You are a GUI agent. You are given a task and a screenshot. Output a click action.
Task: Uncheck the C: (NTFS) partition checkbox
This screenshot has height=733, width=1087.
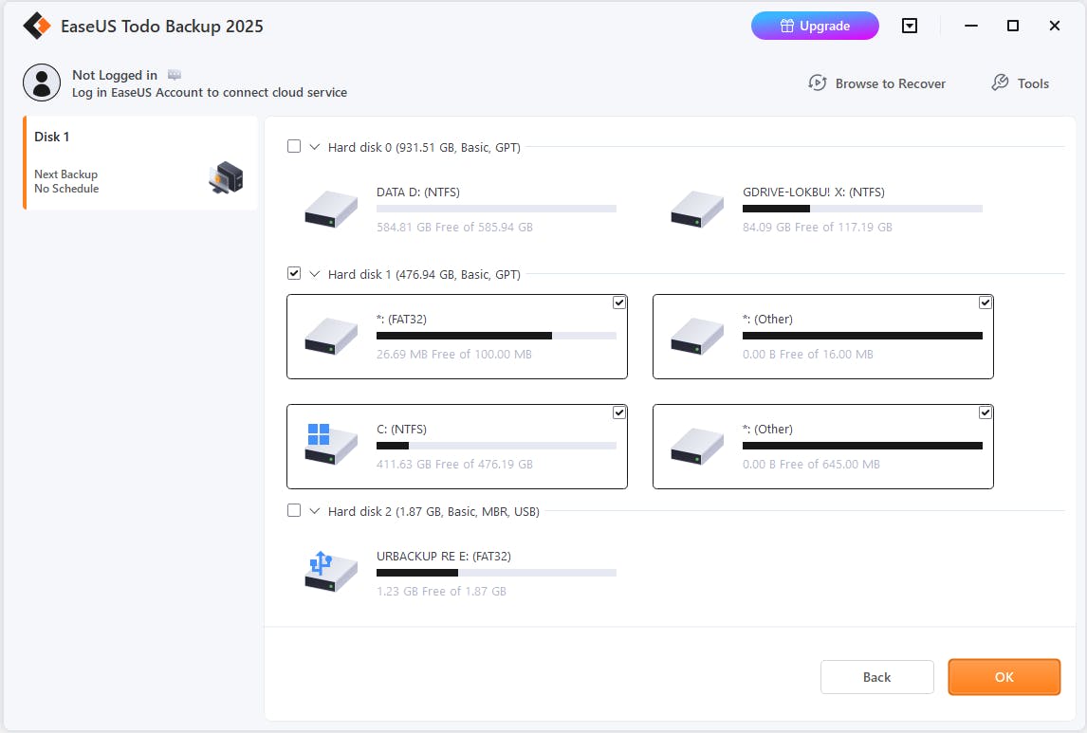(x=619, y=412)
